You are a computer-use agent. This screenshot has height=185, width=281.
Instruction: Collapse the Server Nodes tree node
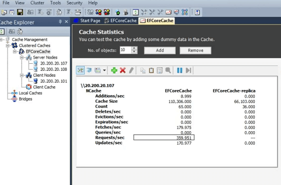tap(22, 58)
